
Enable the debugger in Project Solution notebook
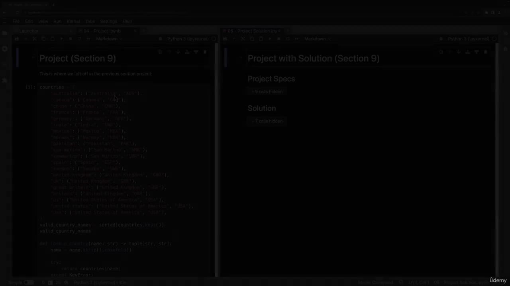click(441, 39)
